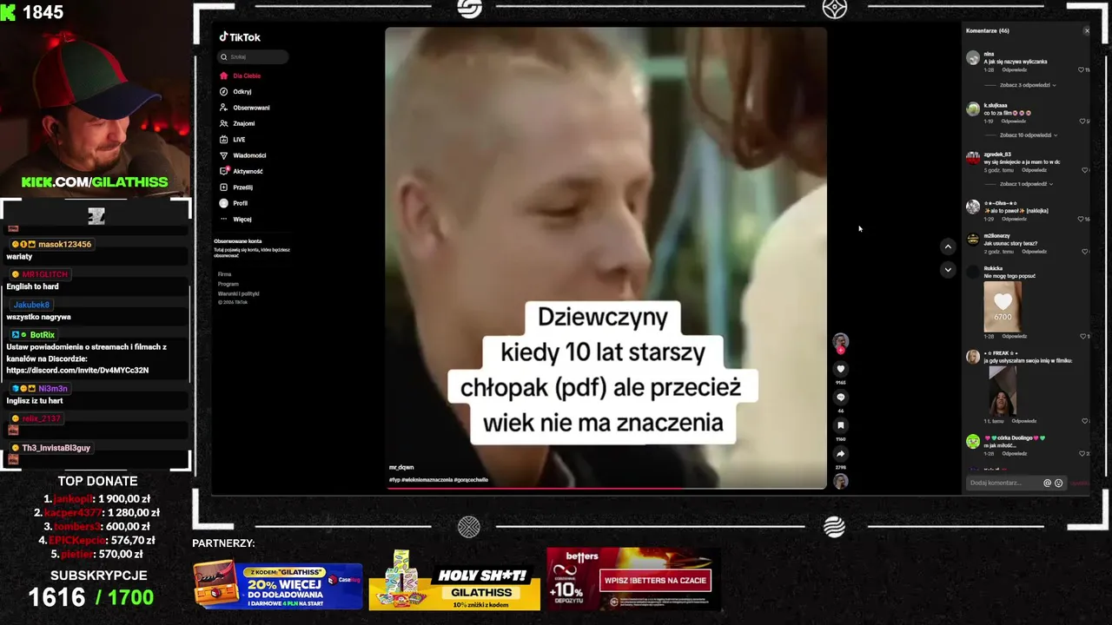The height and width of the screenshot is (625, 1112).
Task: Click masok123456 username in chat
Action: (64, 245)
